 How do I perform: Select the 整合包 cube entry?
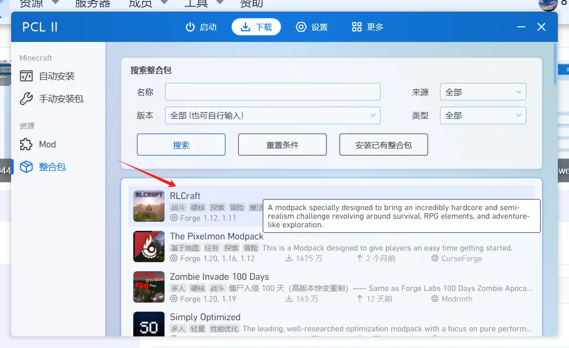[x=43, y=167]
